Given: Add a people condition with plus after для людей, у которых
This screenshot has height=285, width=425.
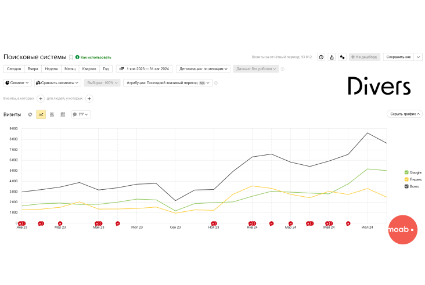Looking at the screenshot, I should (89, 99).
